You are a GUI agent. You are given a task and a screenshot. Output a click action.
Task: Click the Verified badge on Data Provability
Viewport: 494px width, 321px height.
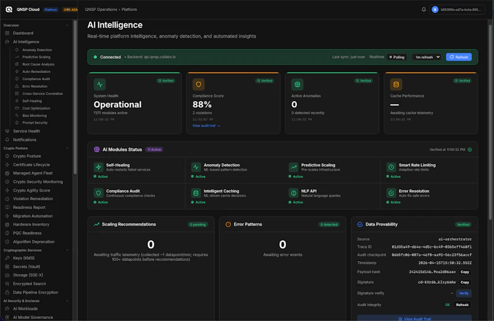[463, 225]
